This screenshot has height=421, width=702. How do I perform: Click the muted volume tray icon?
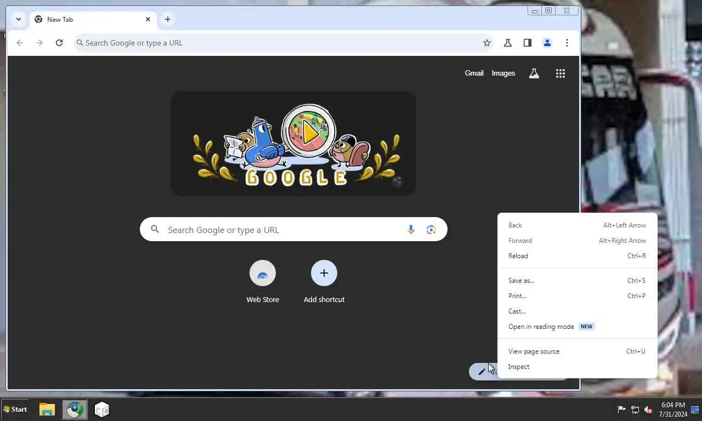click(648, 409)
